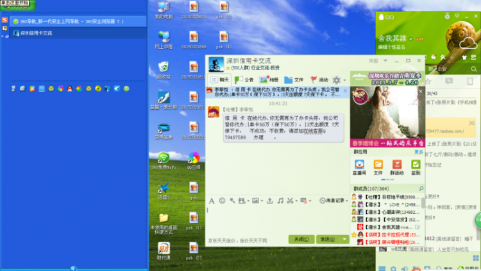Screen dimensions: 481x271
Task: Open 财付通 desktop icon
Action: [x=164, y=251]
